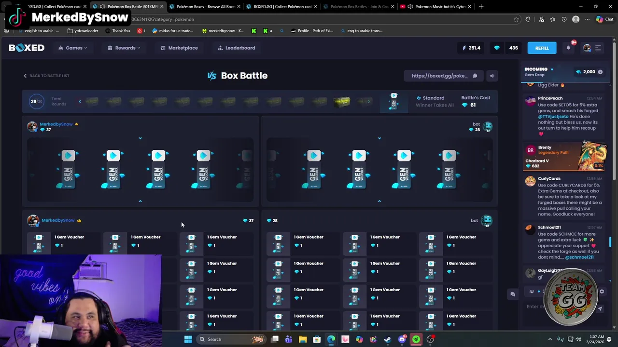Viewport: 618px width, 347px height.
Task: Switch to the Pokémon Box Battle browser tab
Action: (x=128, y=6)
